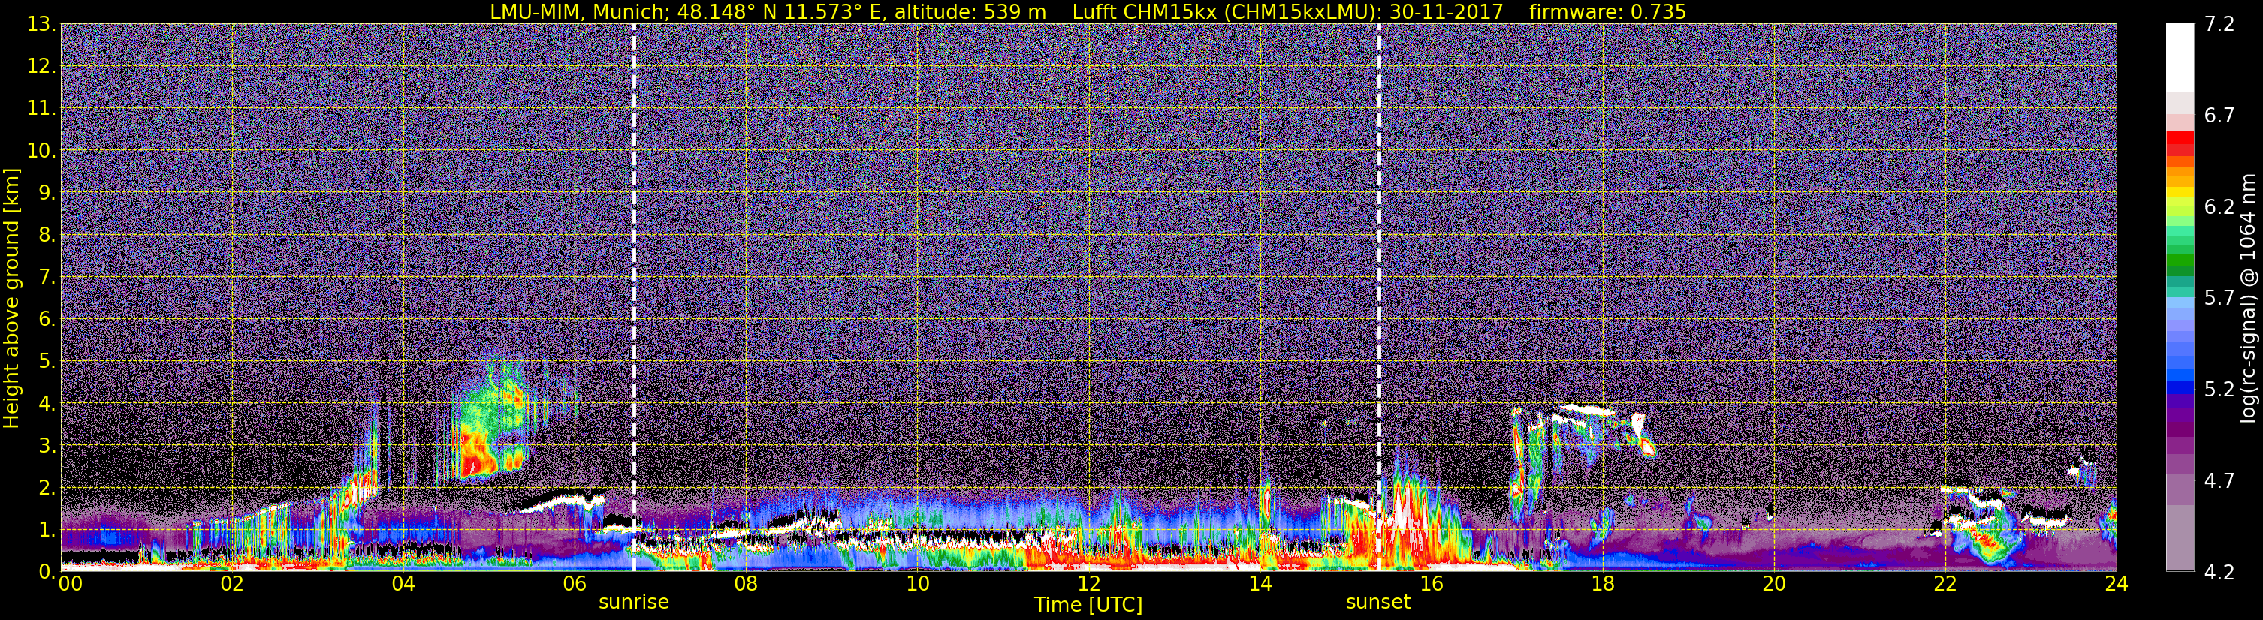Click the time axis tick label 16
This screenshot has width=2263, height=620.
pos(1431,585)
